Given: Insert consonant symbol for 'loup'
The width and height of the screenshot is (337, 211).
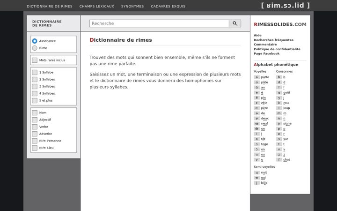Looking at the screenshot, I should 279,108.
